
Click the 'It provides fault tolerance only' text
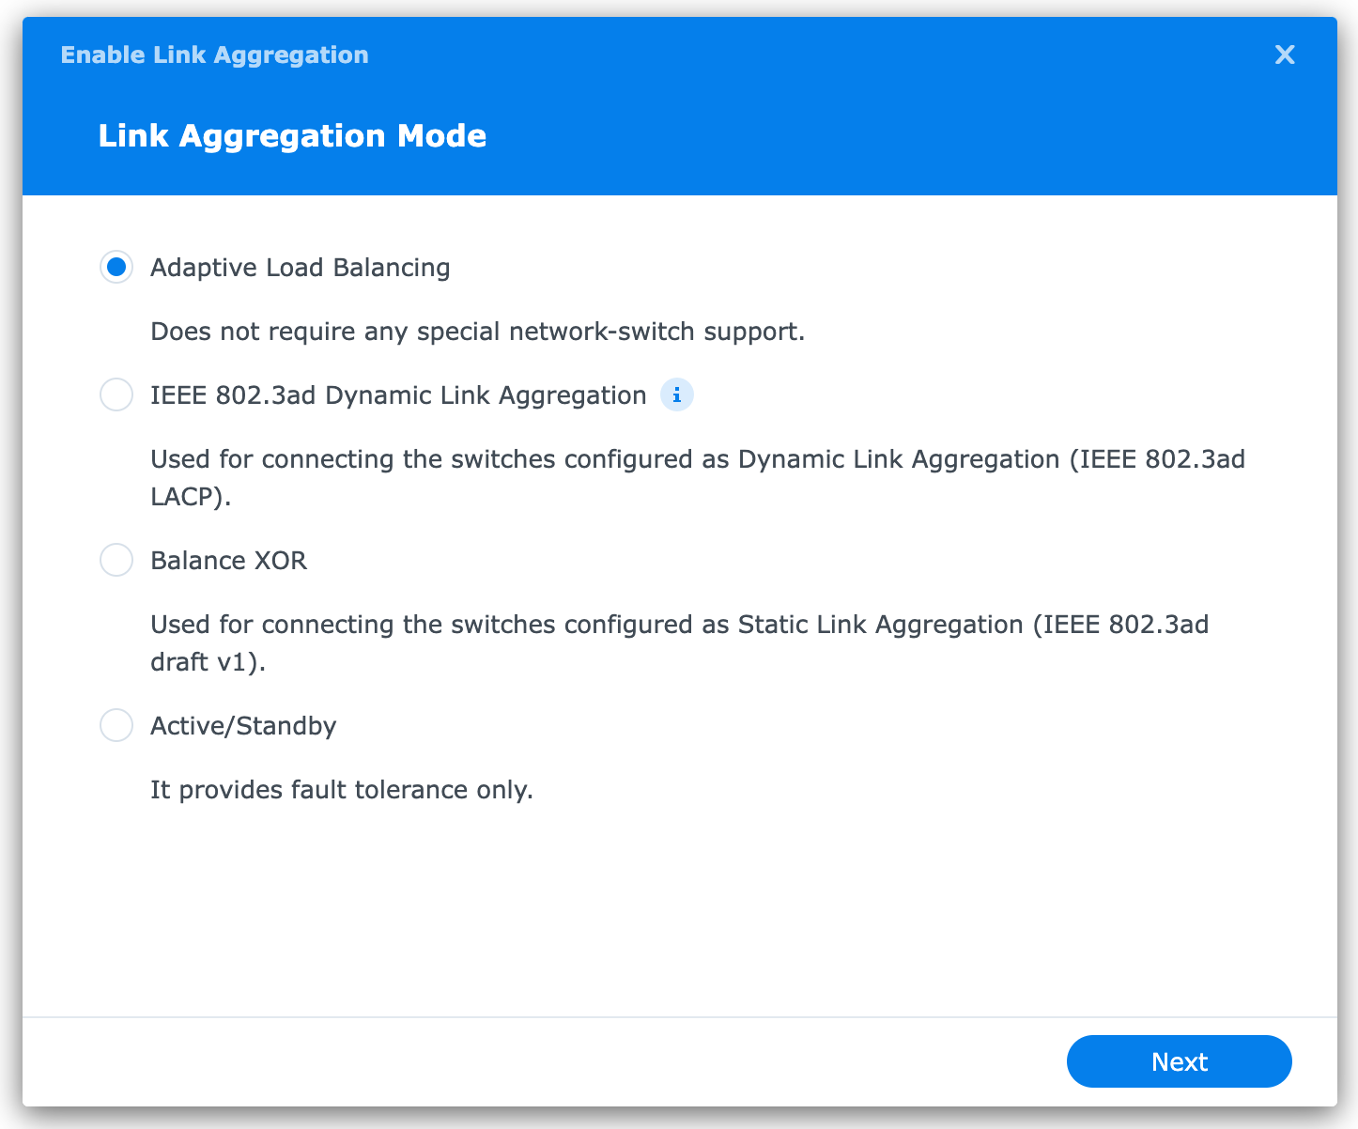pyautogui.click(x=341, y=790)
